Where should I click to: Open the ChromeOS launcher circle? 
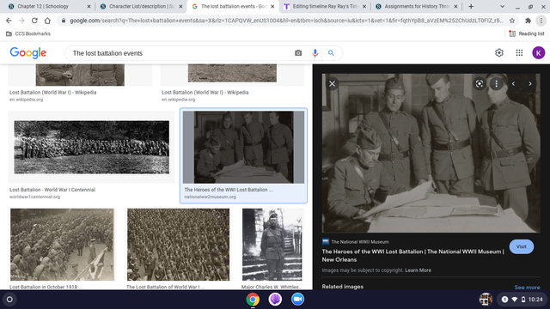point(9,300)
